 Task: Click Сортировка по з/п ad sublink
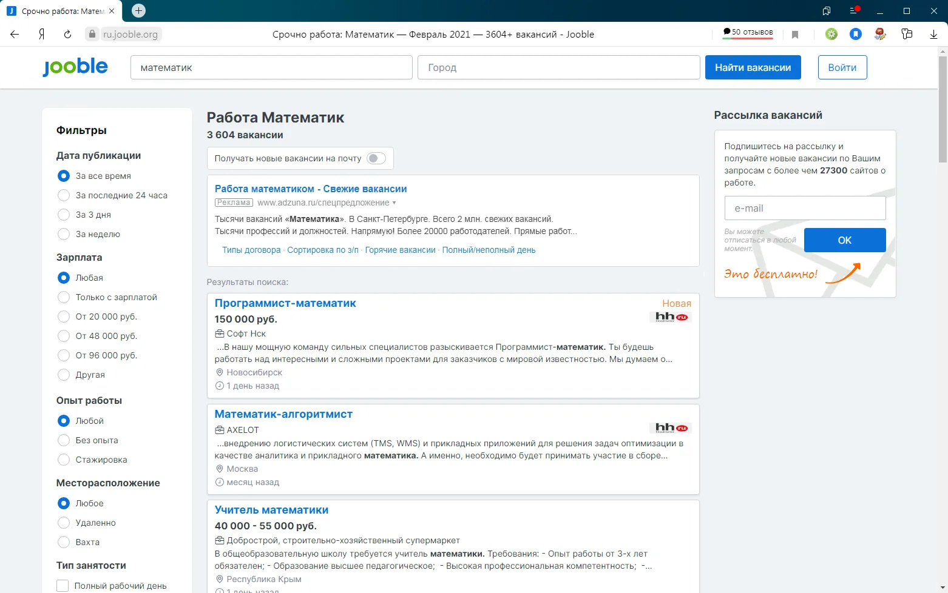pos(323,250)
